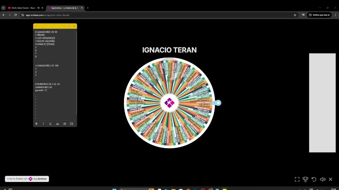Screen dimensions: 339x190
Task: Reload the current page
Action: coord(16,15)
